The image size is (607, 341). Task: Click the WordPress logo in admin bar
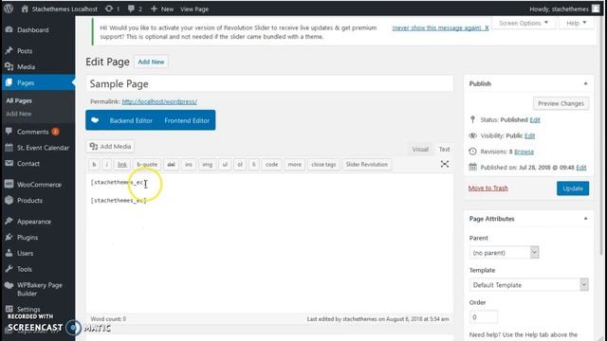click(x=9, y=9)
